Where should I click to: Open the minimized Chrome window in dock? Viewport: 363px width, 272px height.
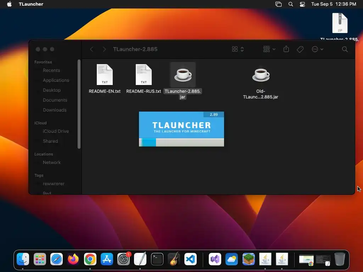pos(306,260)
